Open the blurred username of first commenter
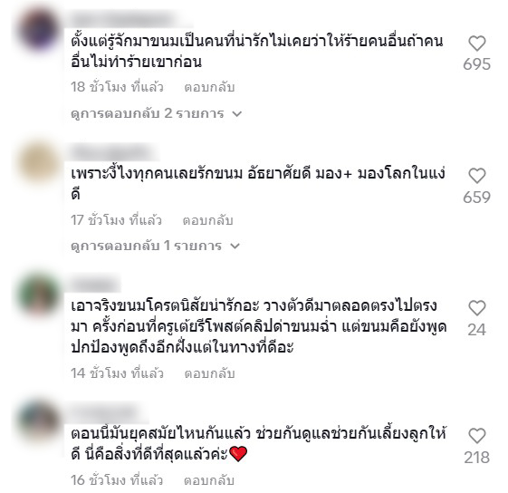This screenshot has height=493, width=508. pyautogui.click(x=125, y=19)
